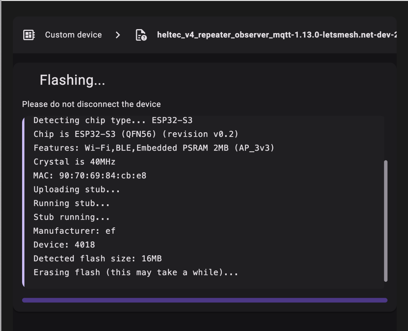Click the breadcrumb chevron arrow
The height and width of the screenshot is (331, 408).
click(118, 35)
